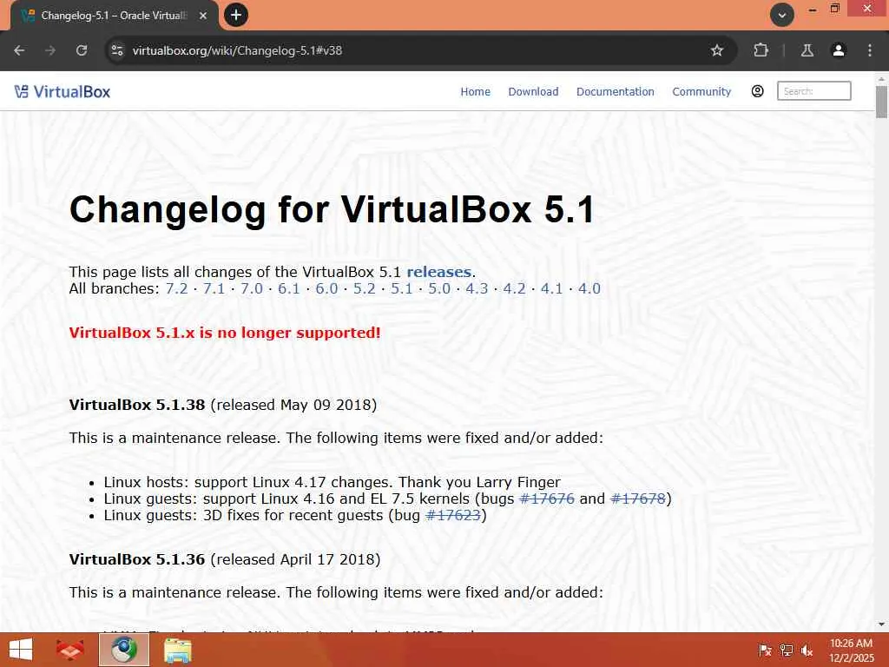Open the 6.1 branch changelog
The width and height of the screenshot is (889, 667).
(x=288, y=288)
